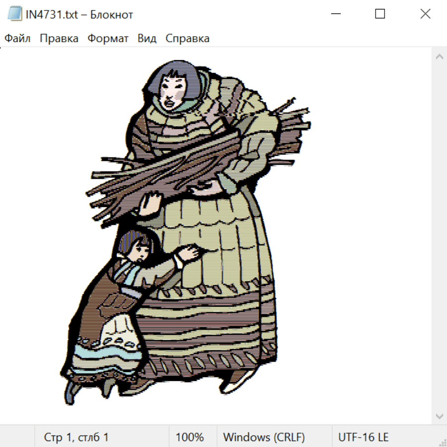Click the child's face in the picture
The image size is (447, 447).
[139, 249]
